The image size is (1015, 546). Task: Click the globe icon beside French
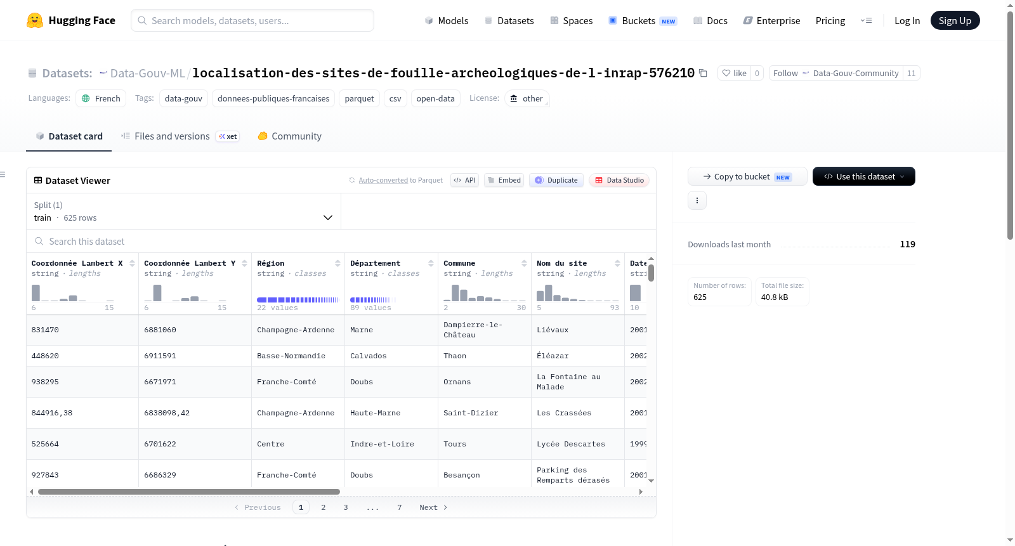tap(86, 98)
